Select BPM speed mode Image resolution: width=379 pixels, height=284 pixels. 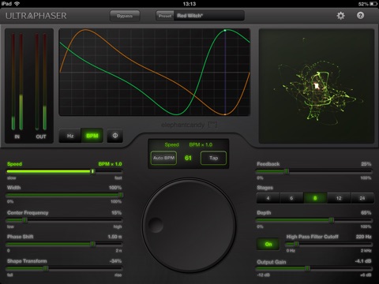click(92, 136)
